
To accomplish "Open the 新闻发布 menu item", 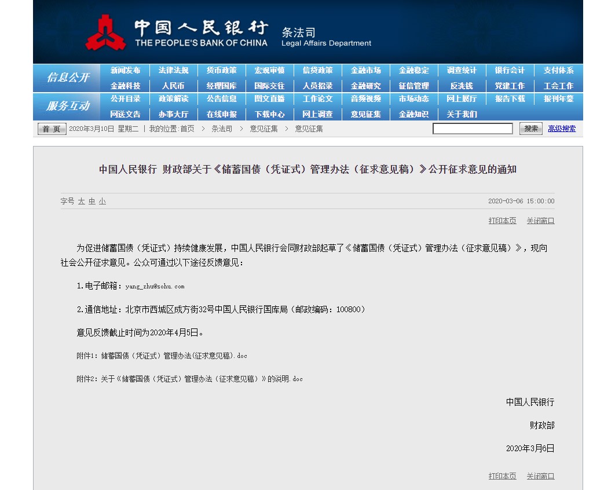I will [125, 71].
